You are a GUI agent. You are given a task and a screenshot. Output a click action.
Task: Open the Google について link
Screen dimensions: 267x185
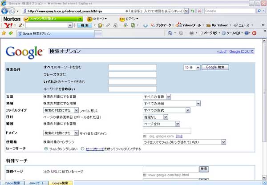point(241,52)
